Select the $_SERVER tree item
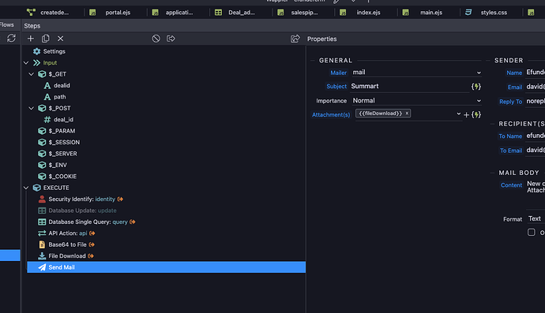This screenshot has width=545, height=313. coord(62,154)
